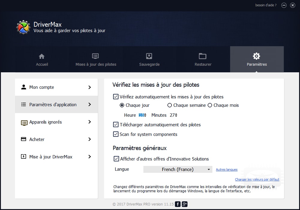Click Charger les valeurs par défaut link
Image resolution: width=300 pixels, height=210 pixels.
257,179
